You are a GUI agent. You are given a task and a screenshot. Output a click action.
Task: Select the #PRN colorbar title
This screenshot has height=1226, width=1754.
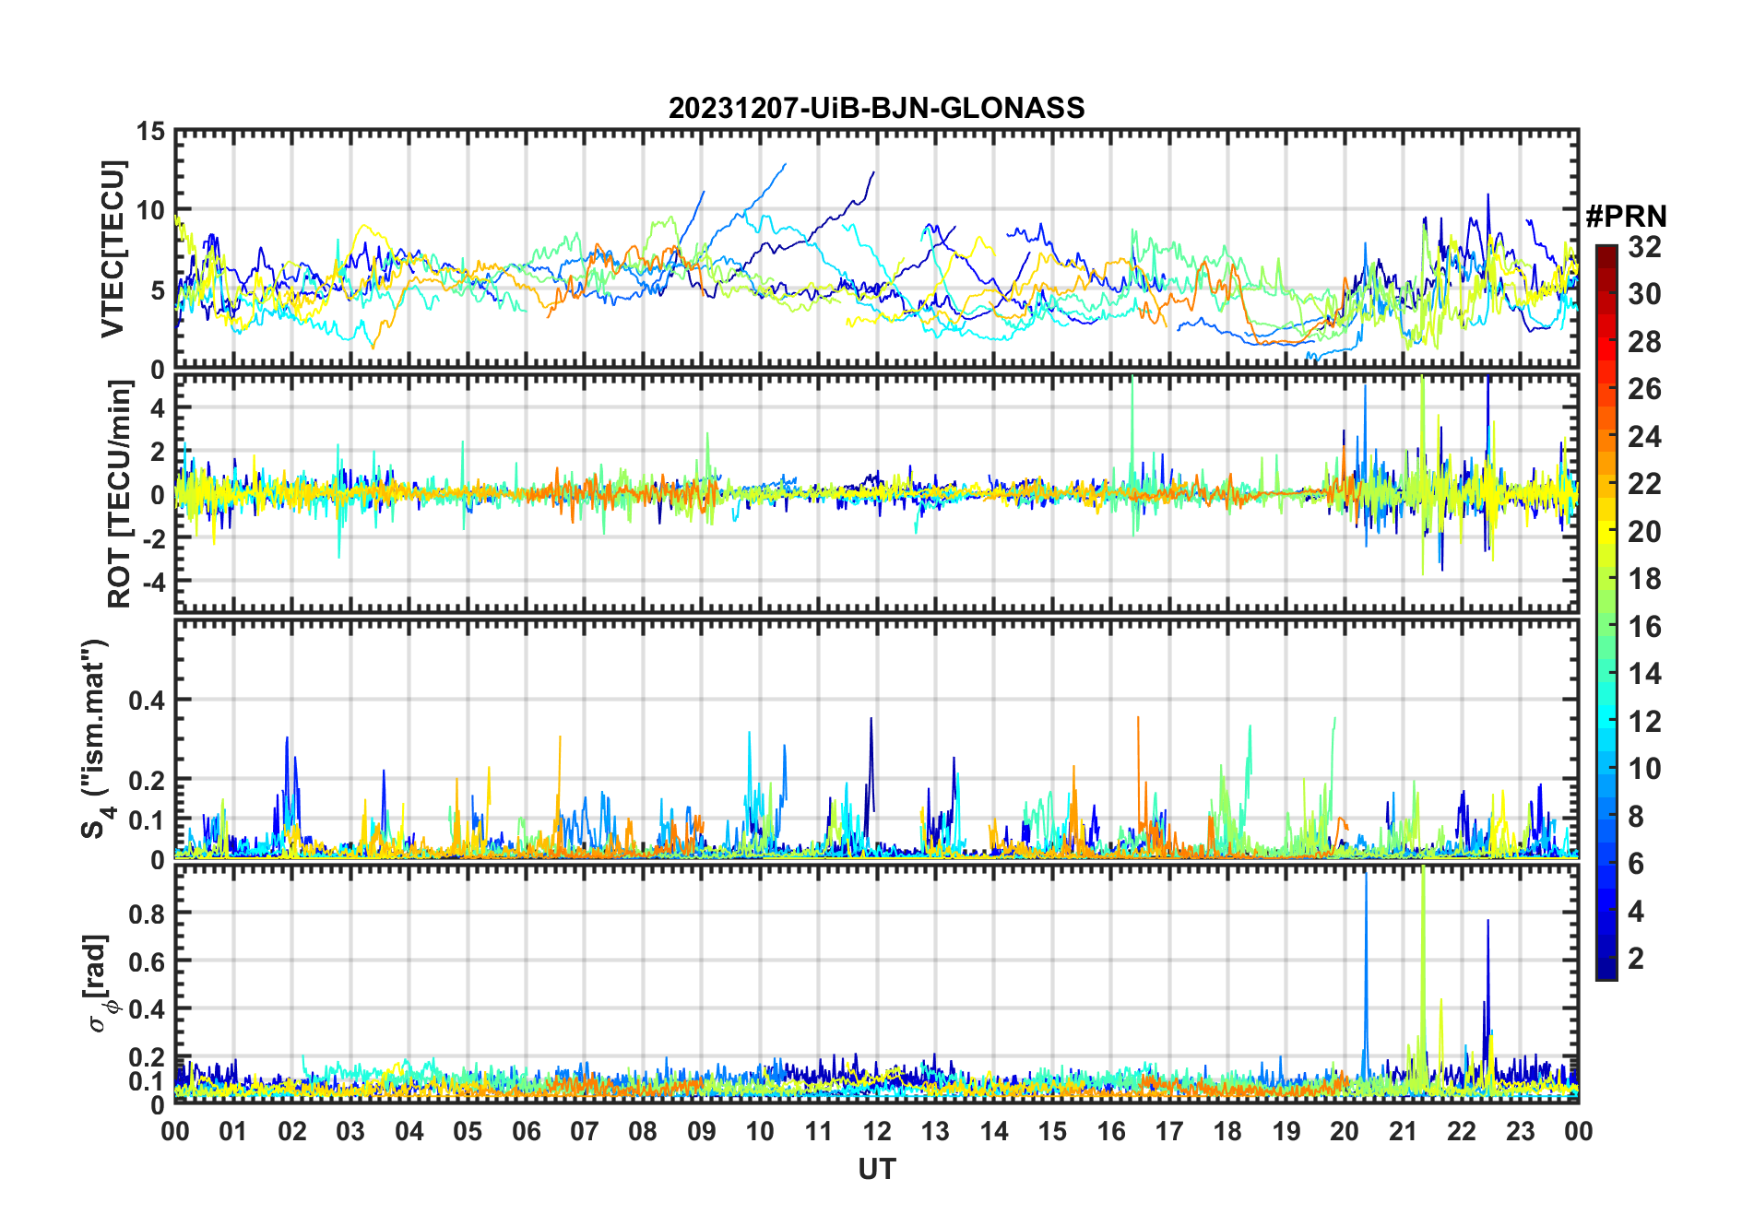click(1626, 216)
